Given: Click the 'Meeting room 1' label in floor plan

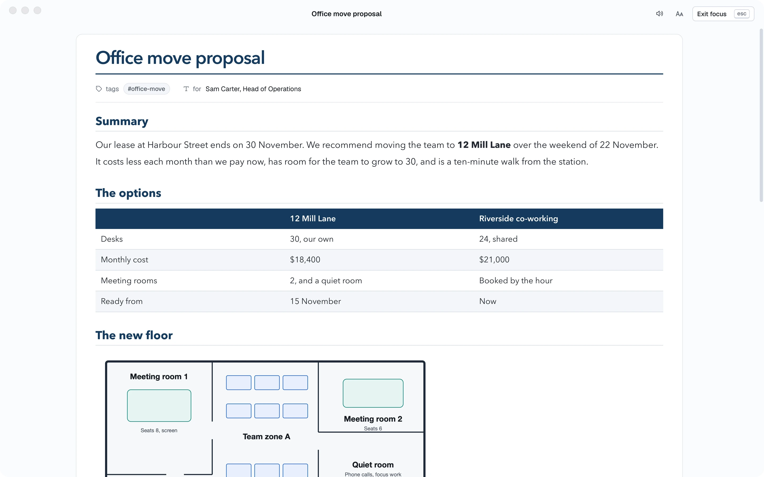Looking at the screenshot, I should (x=159, y=377).
